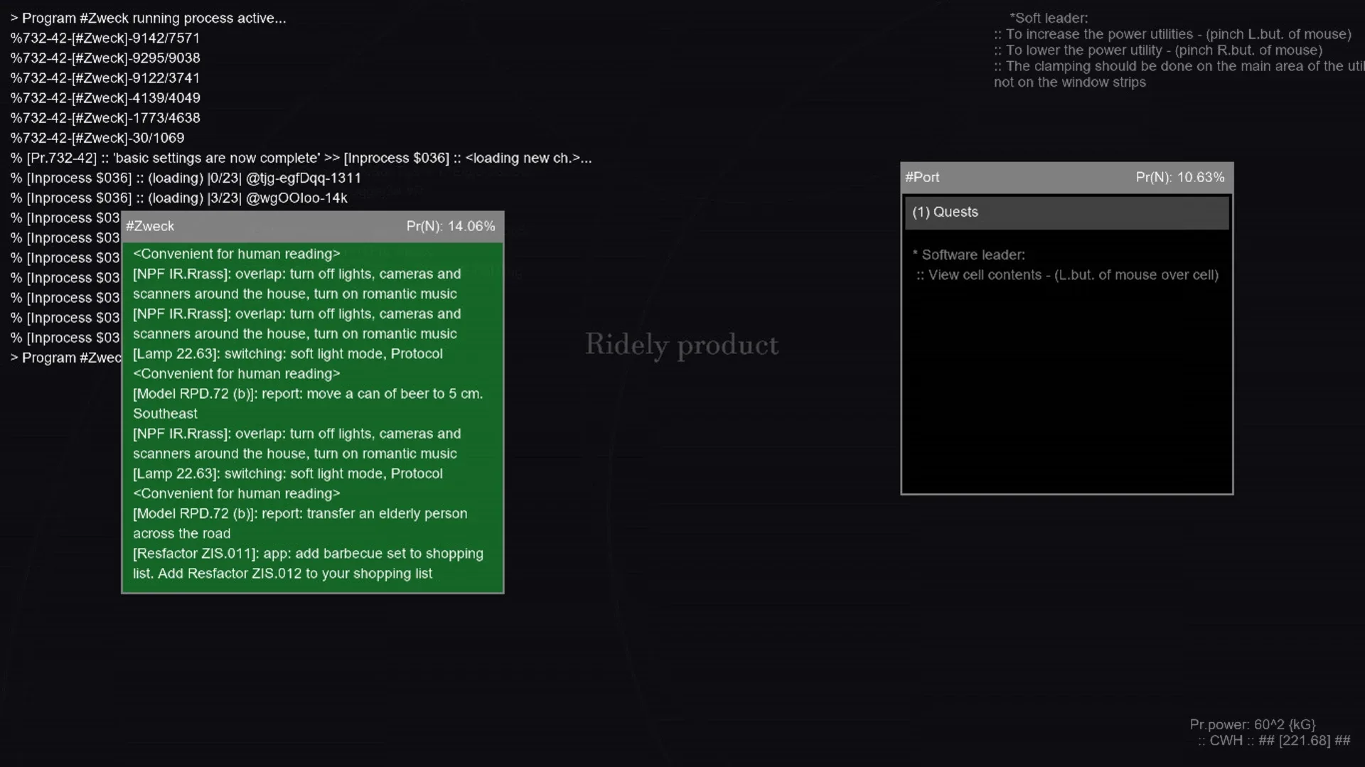This screenshot has width=1365, height=767.
Task: Click the first Lamp 22.63 switching line
Action: click(x=287, y=354)
